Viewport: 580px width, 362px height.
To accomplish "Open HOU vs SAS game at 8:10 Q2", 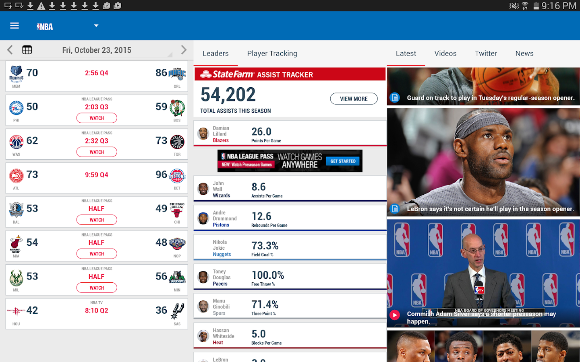I will [97, 314].
